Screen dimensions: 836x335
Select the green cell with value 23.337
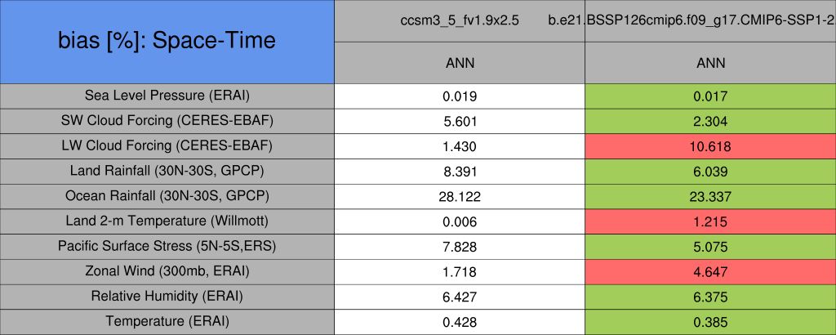pos(710,196)
